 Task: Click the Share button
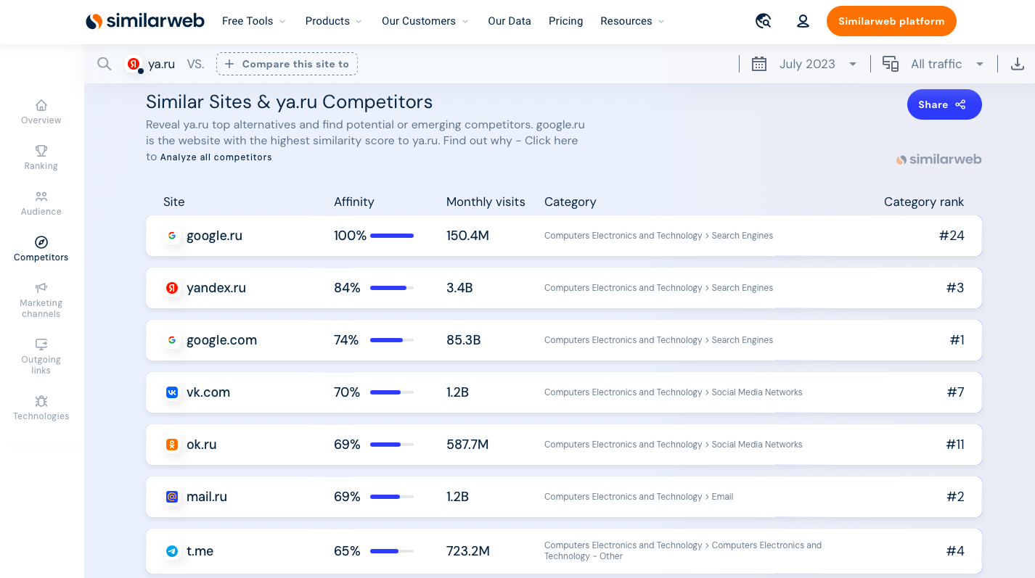point(944,104)
